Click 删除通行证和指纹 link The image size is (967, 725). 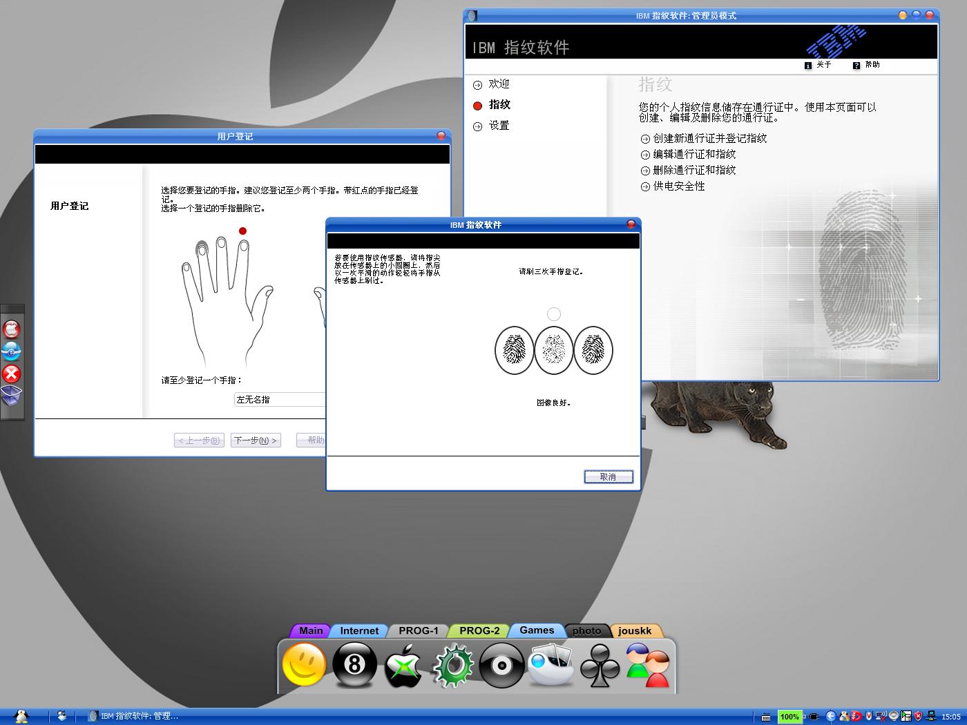(x=689, y=171)
